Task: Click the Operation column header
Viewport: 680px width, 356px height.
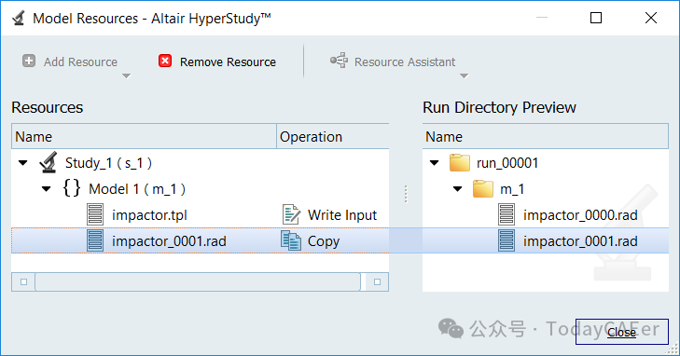Action: [x=333, y=136]
